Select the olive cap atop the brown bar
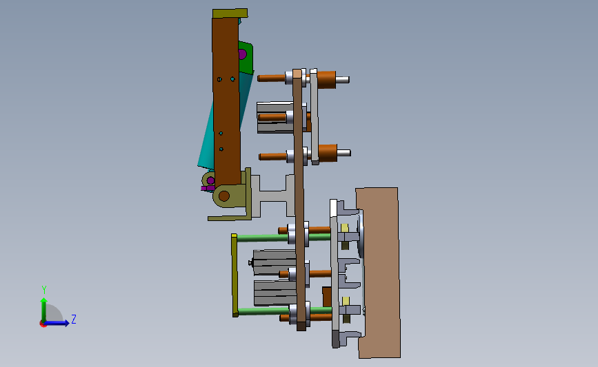The height and width of the screenshot is (367, 598). click(230, 13)
